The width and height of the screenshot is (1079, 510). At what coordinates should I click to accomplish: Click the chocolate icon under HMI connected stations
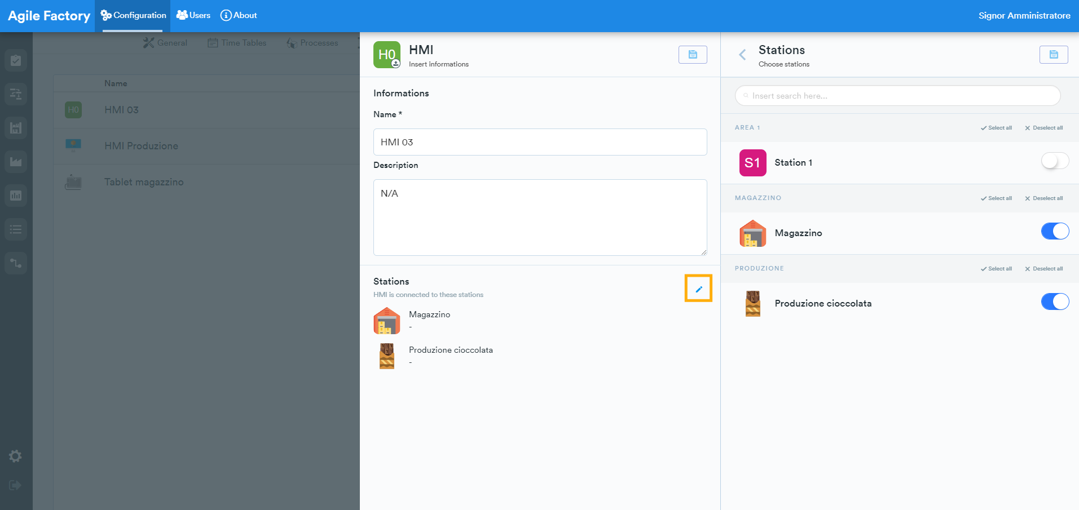click(x=387, y=356)
